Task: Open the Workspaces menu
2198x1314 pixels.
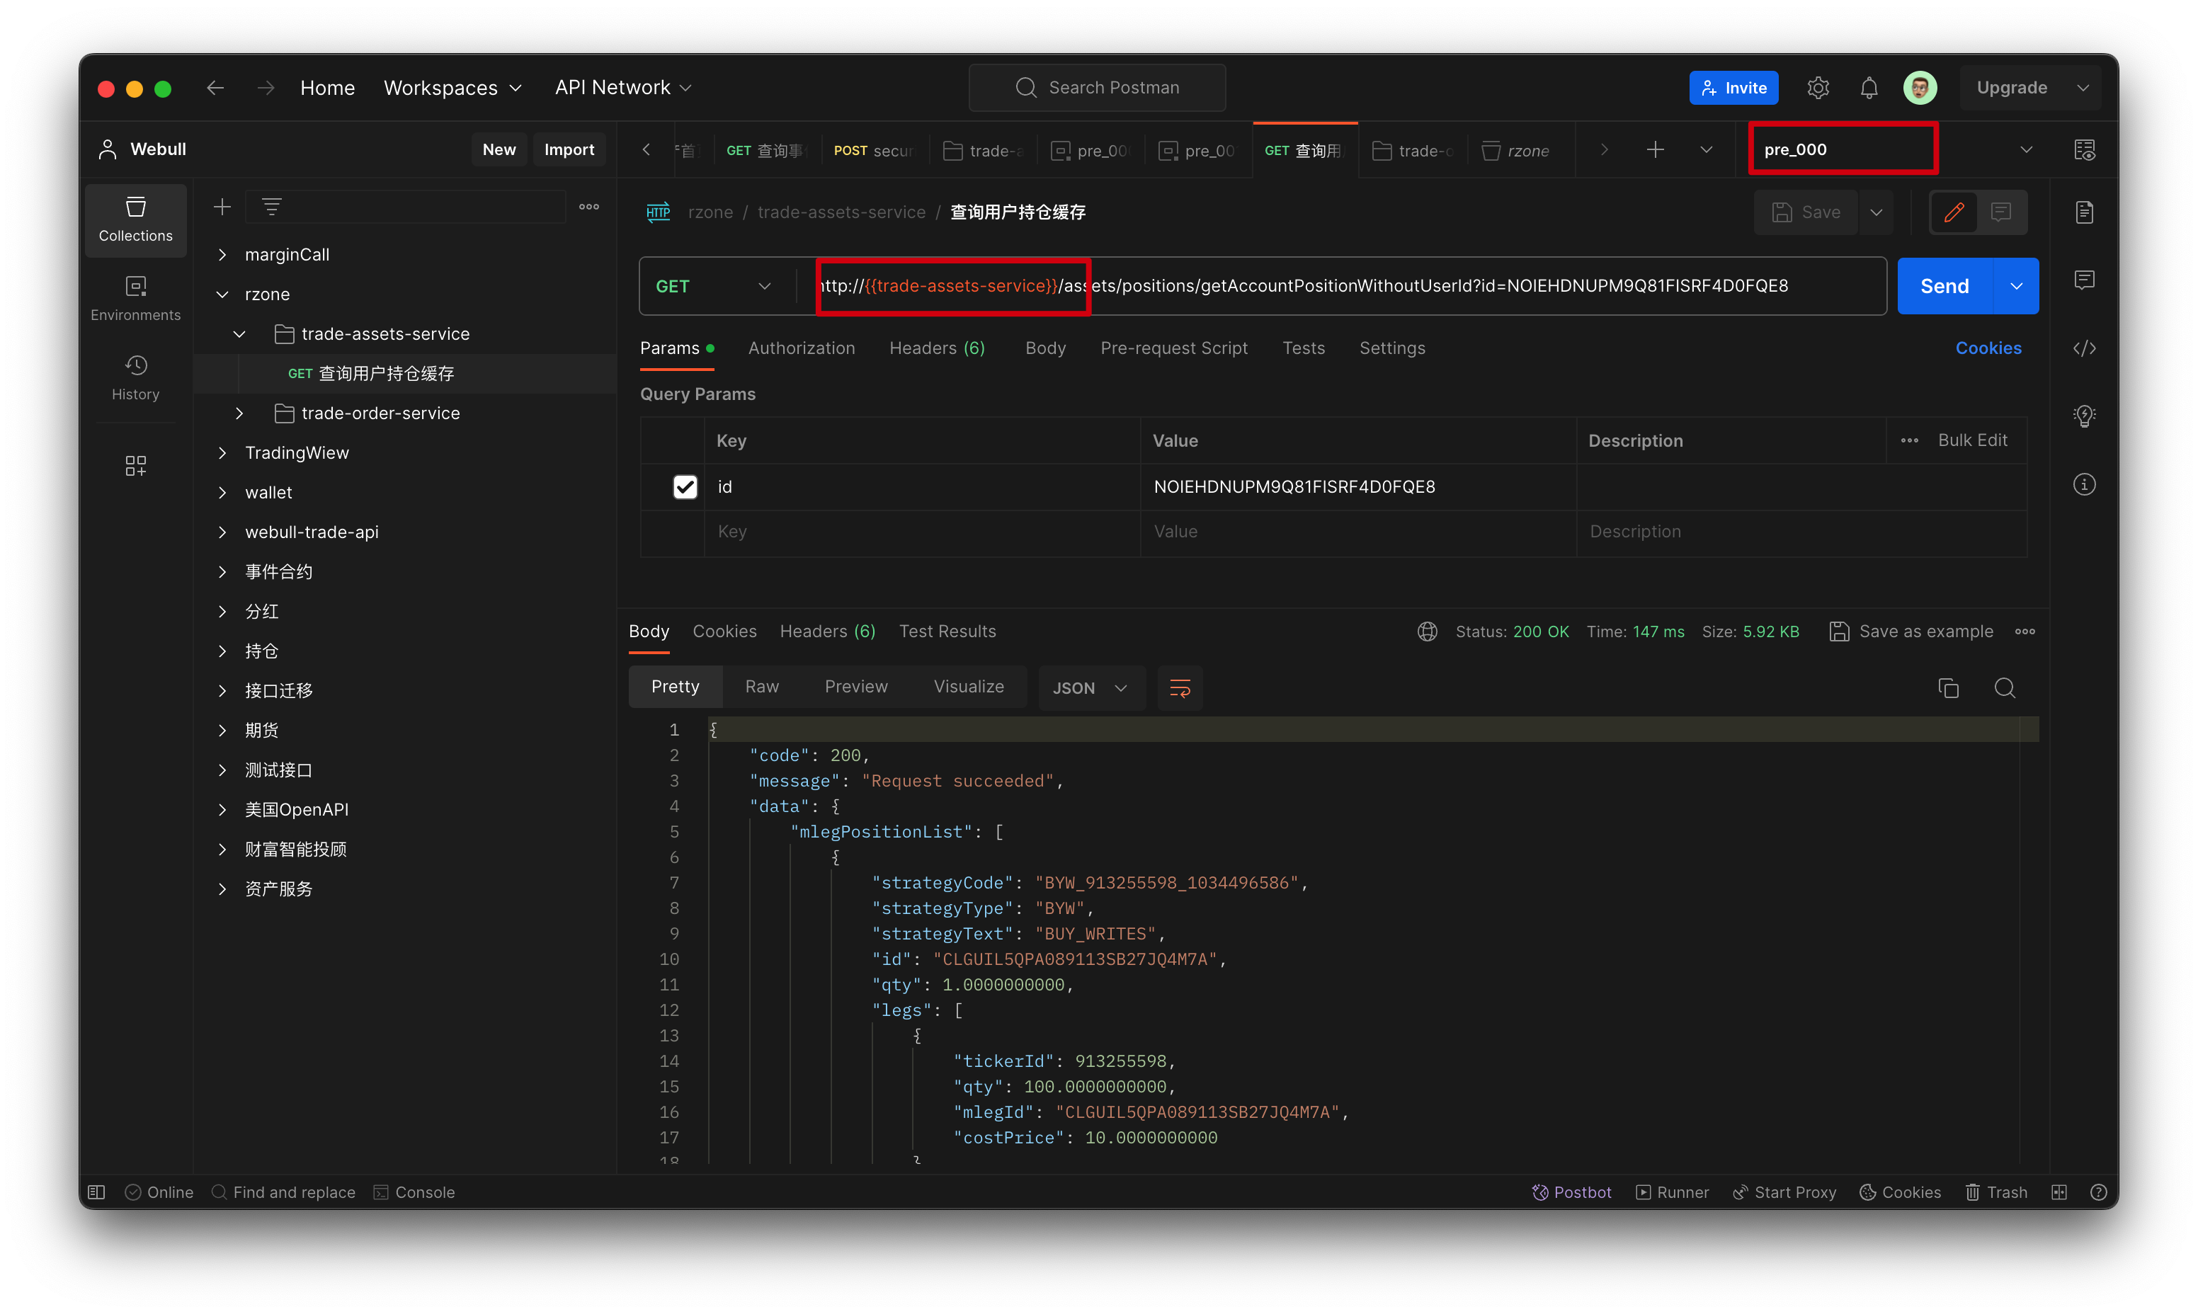Action: (x=452, y=88)
